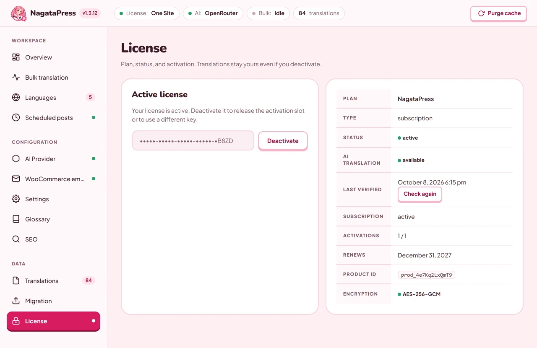The height and width of the screenshot is (348, 537).
Task: Click Check again to reverify license
Action: pyautogui.click(x=420, y=194)
